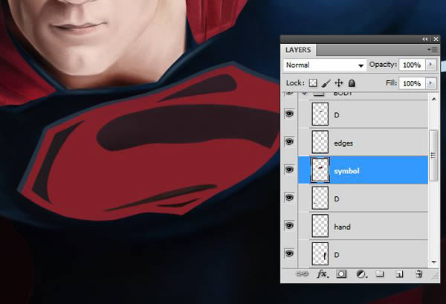Select the hand layer name
This screenshot has height=304, width=446.
pyautogui.click(x=342, y=227)
